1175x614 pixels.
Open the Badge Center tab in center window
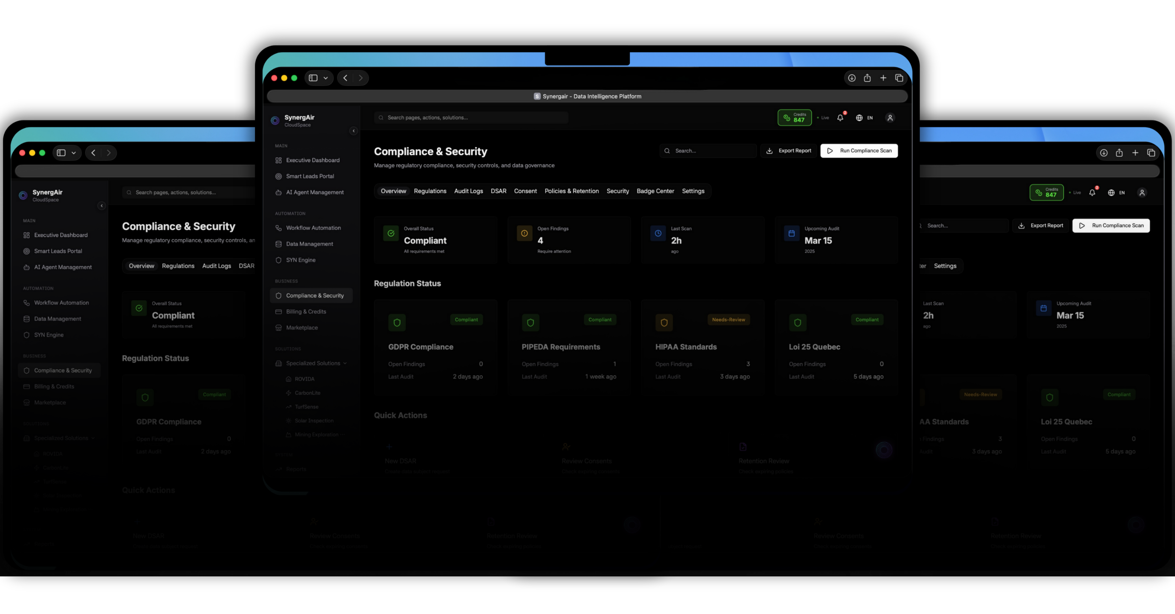click(655, 191)
